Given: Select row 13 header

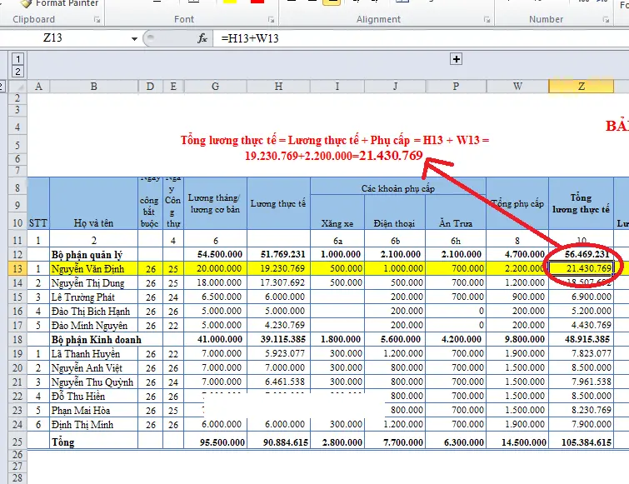Looking at the screenshot, I should tap(17, 269).
